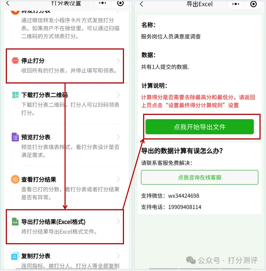
Task: Open the more options menu on 导出Excel page
Action: (236, 4)
